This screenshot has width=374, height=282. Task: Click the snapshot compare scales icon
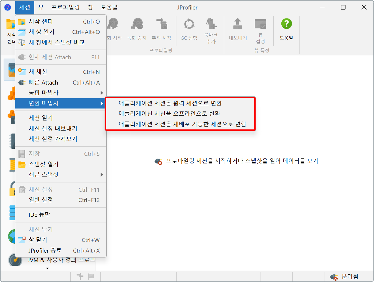point(22,42)
